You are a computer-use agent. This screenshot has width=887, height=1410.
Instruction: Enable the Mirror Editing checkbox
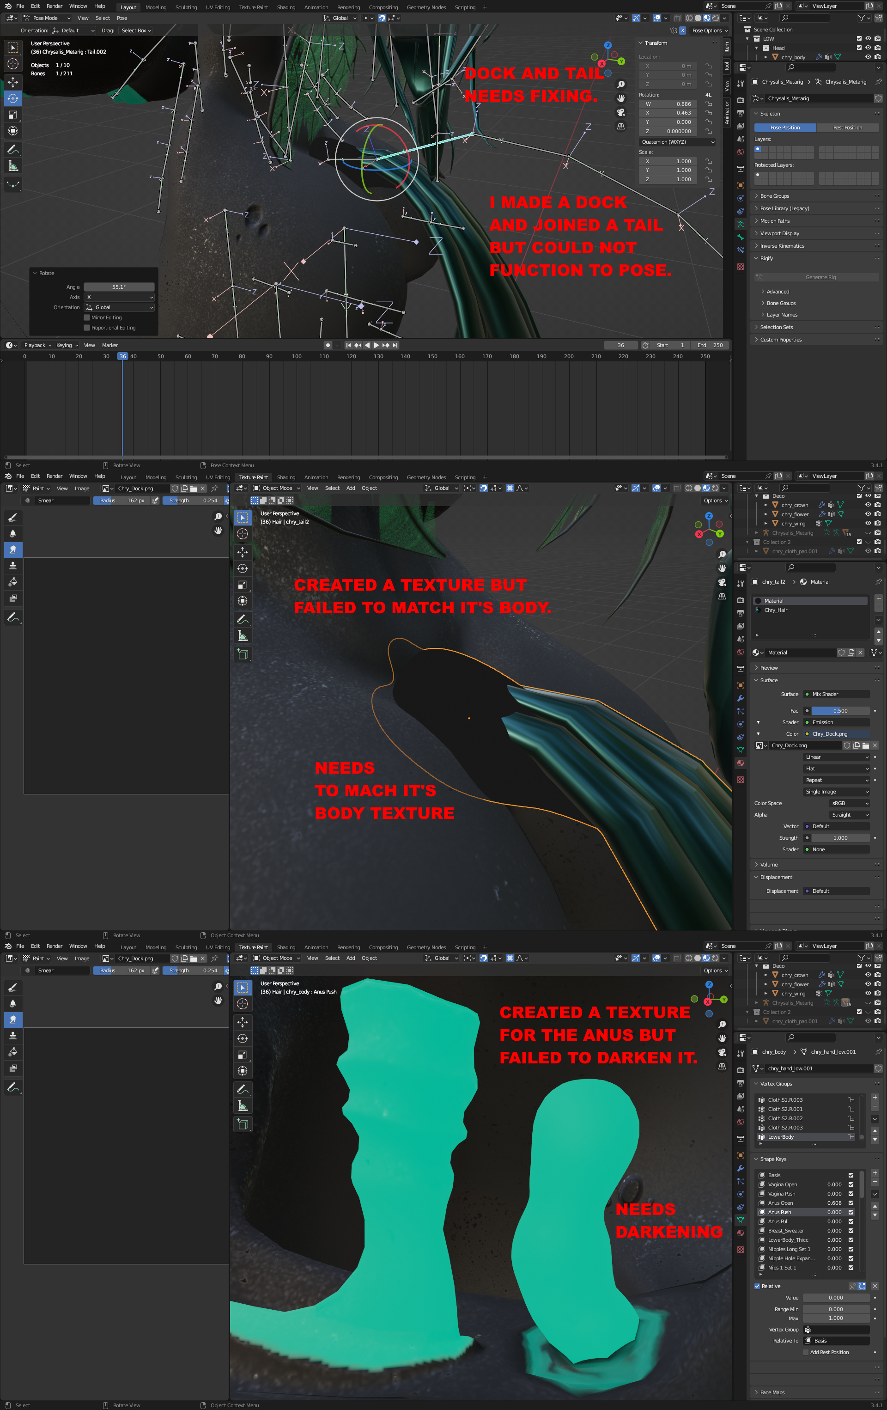(87, 317)
